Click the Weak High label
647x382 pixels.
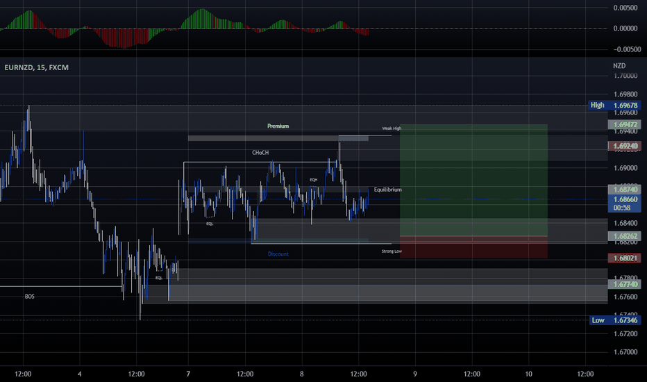click(392, 128)
